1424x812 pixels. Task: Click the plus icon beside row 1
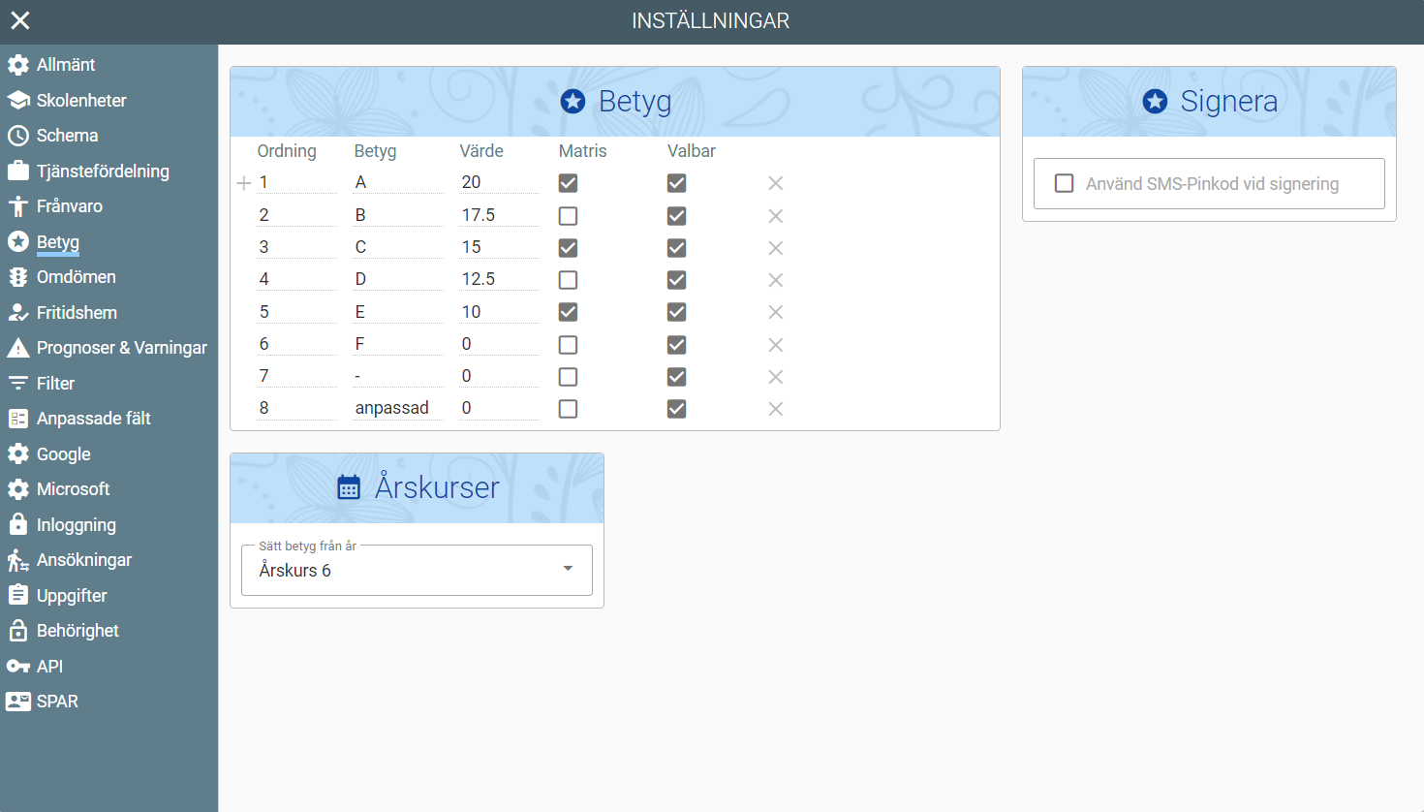click(244, 183)
